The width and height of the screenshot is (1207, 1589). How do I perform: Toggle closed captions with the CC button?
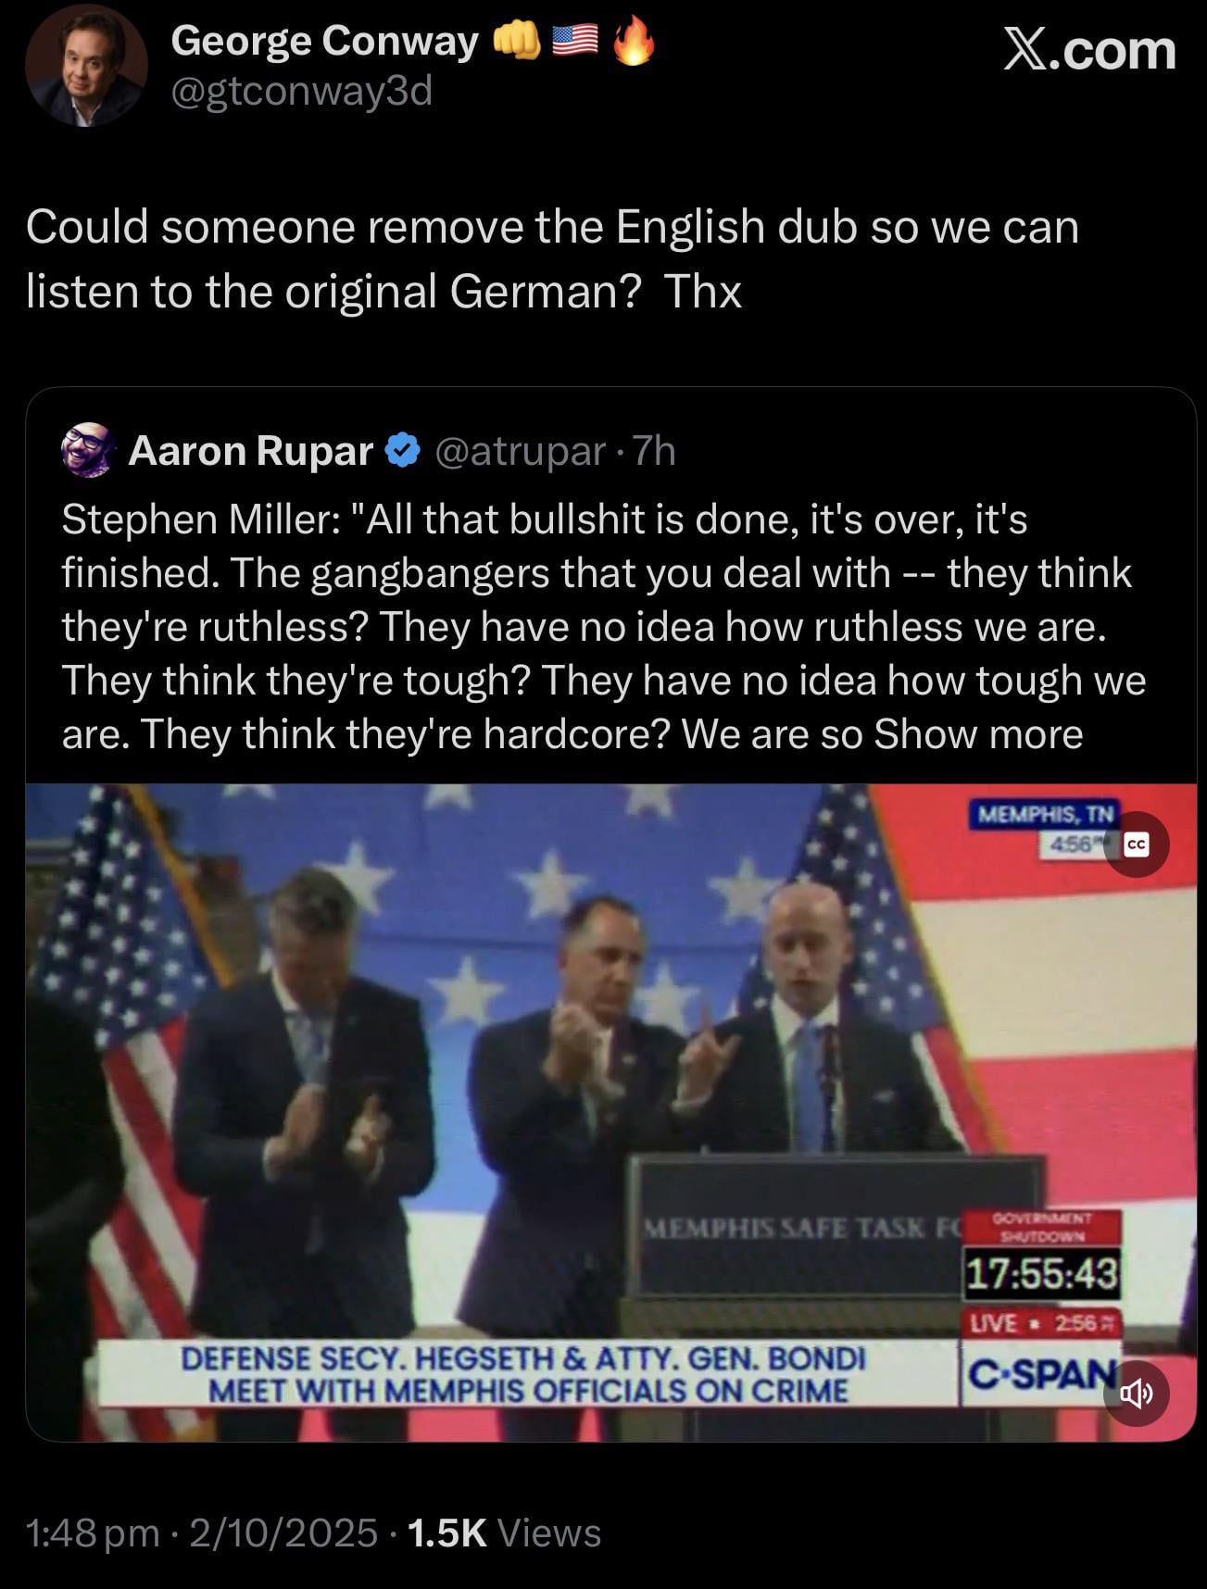point(1136,844)
